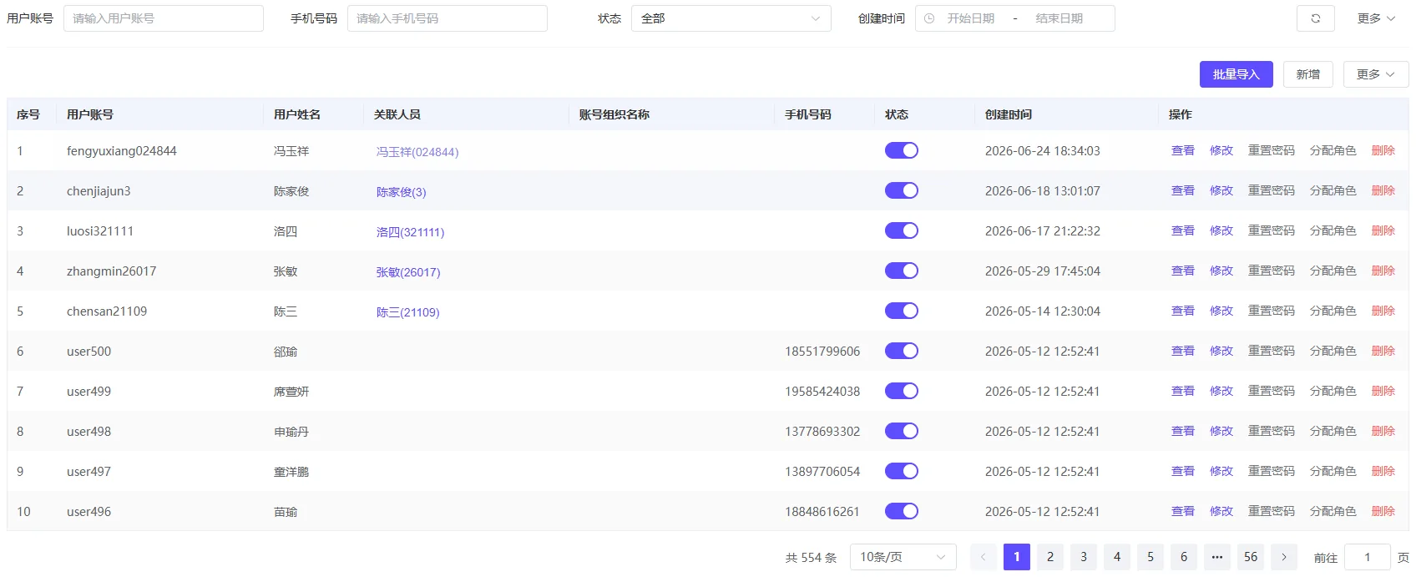Viewport: 1416px width, 577px height.
Task: Reset password for luosi321111
Action: [x=1272, y=230]
